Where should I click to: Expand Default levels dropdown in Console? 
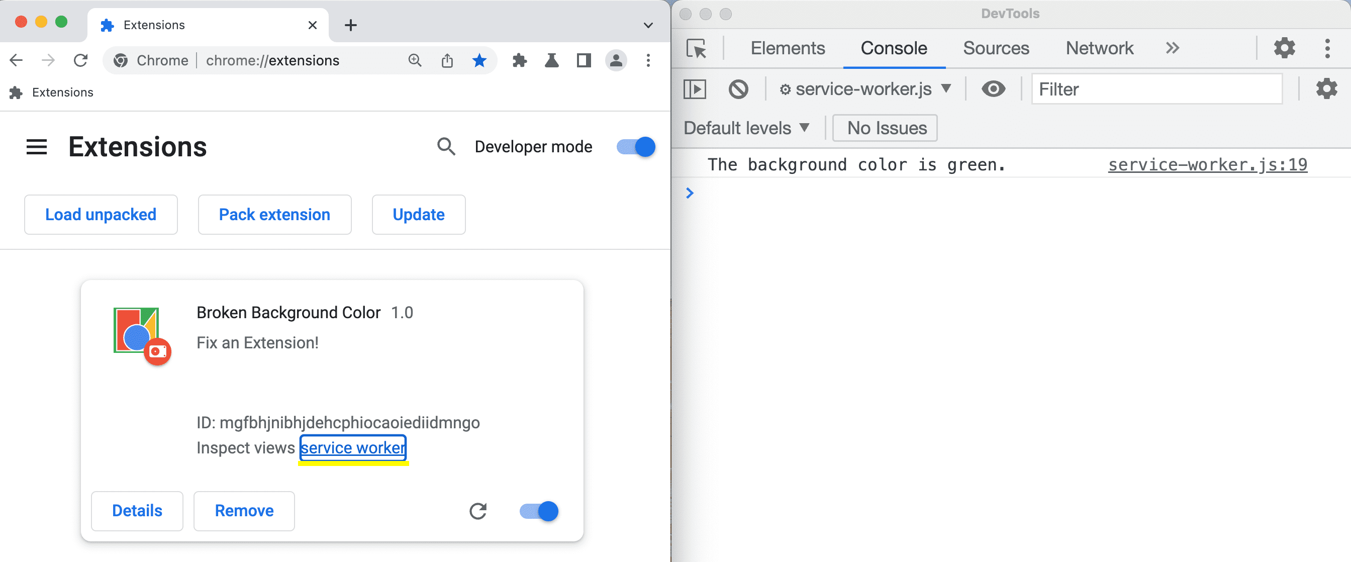(x=746, y=128)
